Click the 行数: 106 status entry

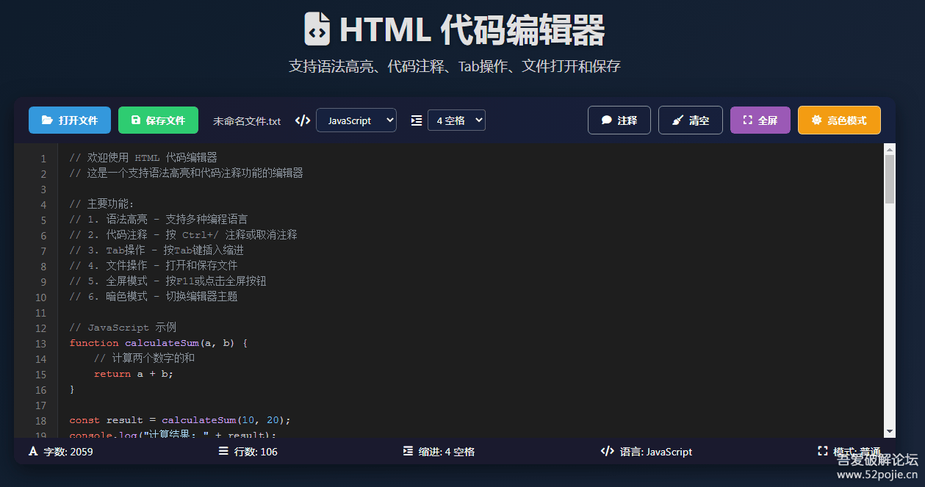tap(248, 452)
